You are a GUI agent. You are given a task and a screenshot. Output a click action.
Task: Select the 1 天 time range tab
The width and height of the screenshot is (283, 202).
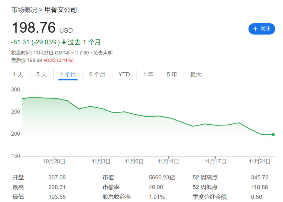click(x=18, y=74)
